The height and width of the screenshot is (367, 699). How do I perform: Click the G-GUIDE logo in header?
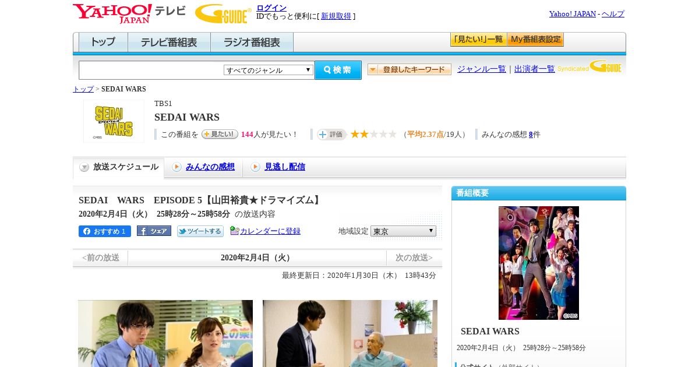coord(223,14)
